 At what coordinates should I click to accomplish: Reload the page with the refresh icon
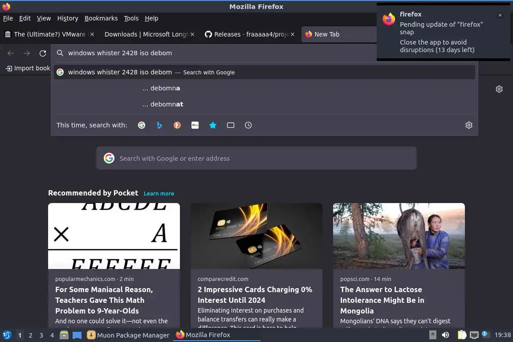(43, 53)
